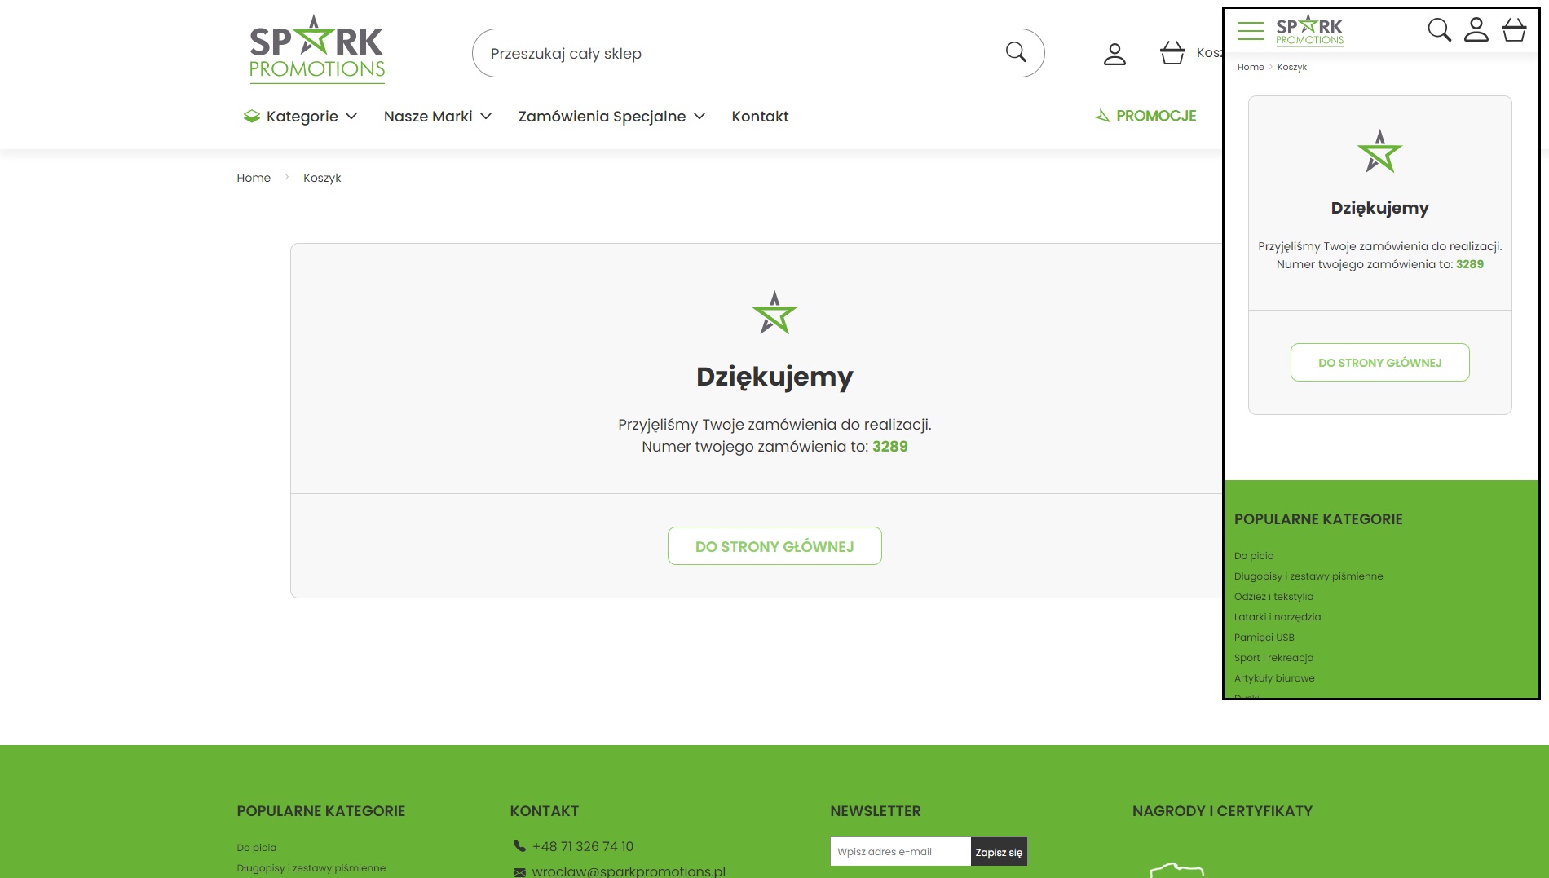Screen dimensions: 1549x878
Task: Open Długopisy i zestawy piśmienne in desktop footer
Action: tap(311, 868)
